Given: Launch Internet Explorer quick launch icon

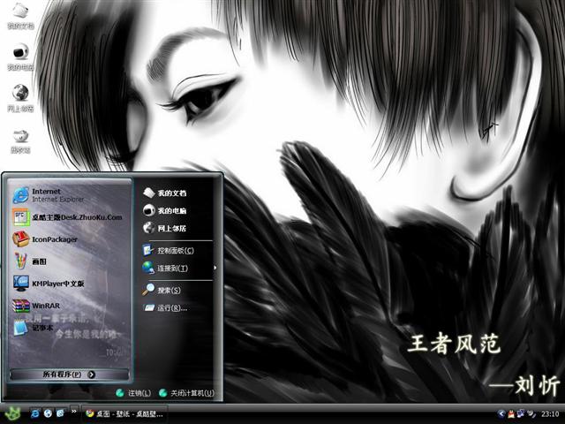Looking at the screenshot, I should point(35,413).
